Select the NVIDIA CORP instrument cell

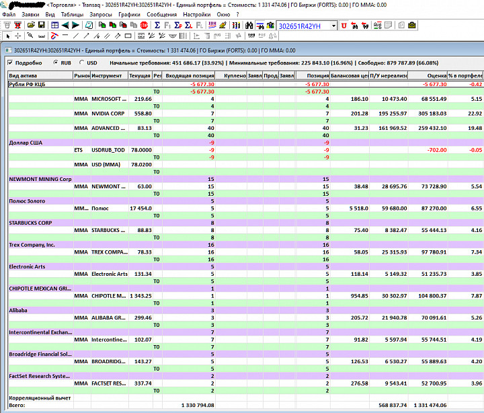[x=110, y=114]
